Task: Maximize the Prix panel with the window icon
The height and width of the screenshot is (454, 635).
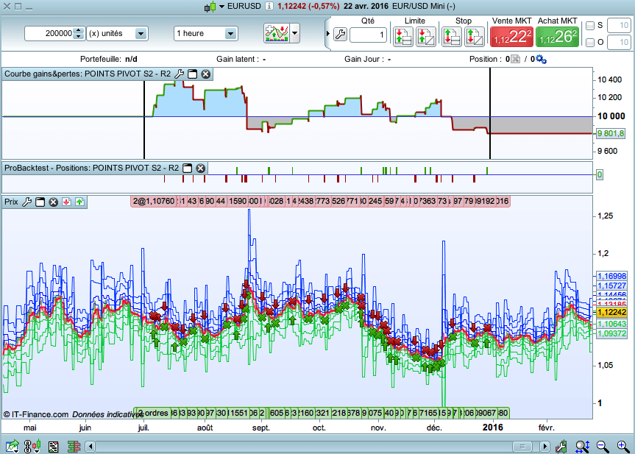Action: click(40, 202)
